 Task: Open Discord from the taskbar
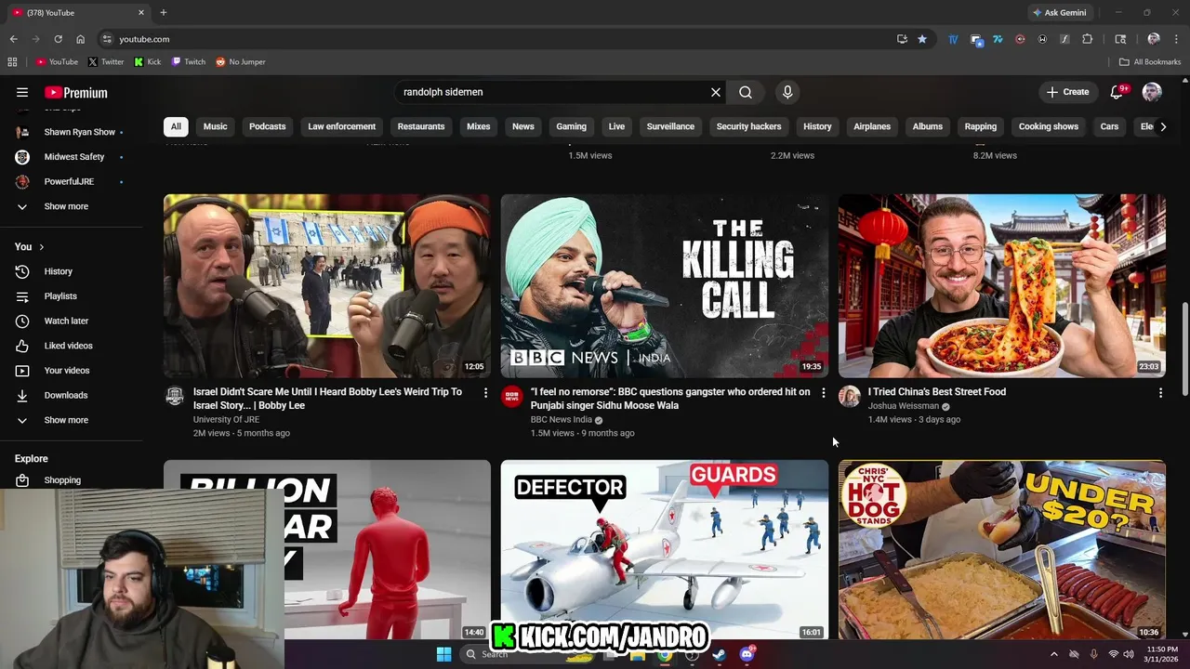click(x=747, y=654)
